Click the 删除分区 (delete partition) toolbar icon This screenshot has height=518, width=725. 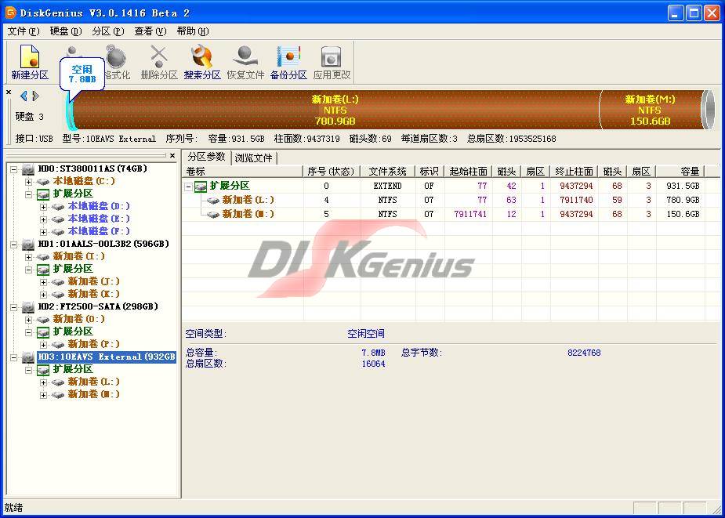point(159,62)
